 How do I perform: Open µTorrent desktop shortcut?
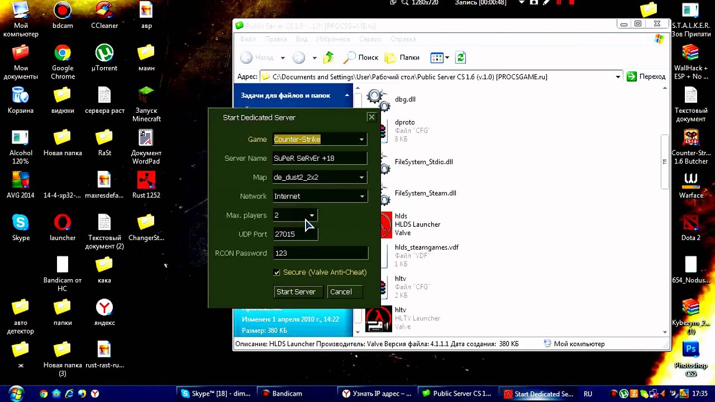pyautogui.click(x=104, y=58)
